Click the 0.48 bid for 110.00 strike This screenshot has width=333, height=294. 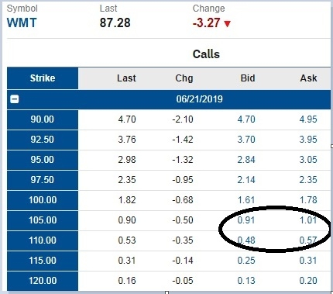pyautogui.click(x=246, y=240)
